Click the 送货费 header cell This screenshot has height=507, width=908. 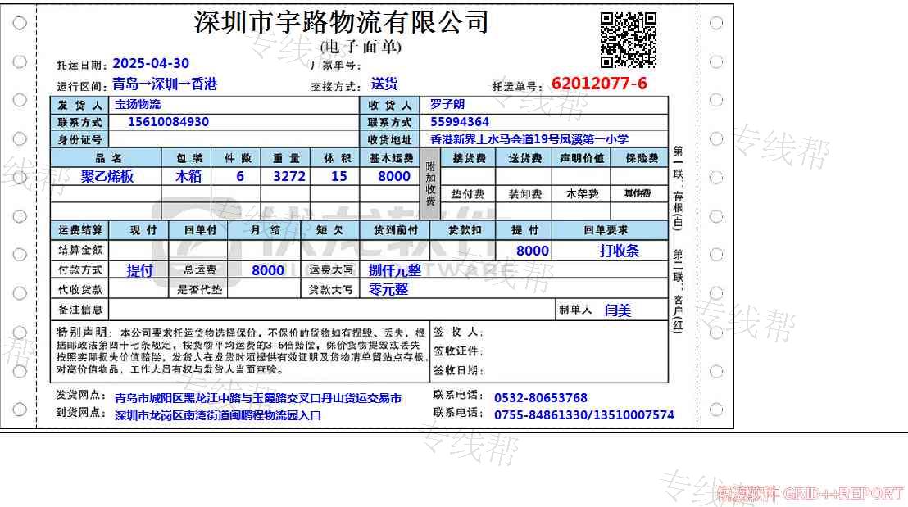click(x=525, y=159)
